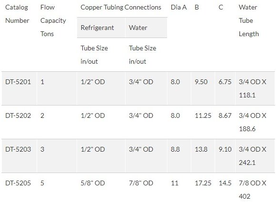Viewport: 276px width, 202px height.
Task: Click catalog number DT-5205
Action: 18,183
